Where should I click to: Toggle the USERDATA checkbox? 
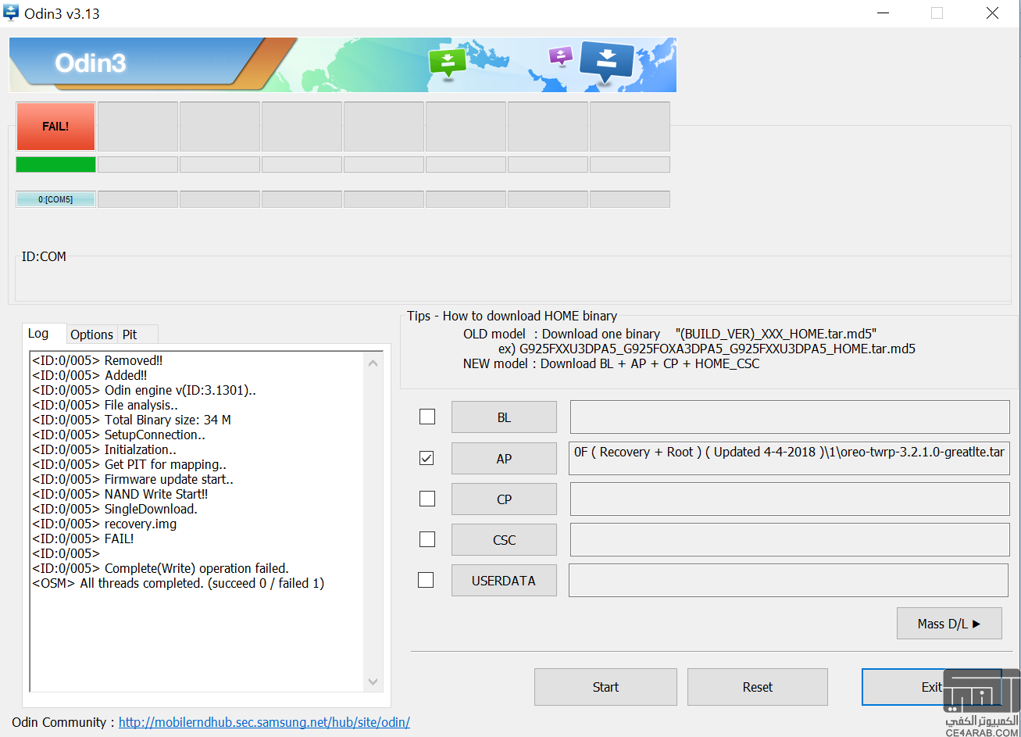[x=426, y=580]
